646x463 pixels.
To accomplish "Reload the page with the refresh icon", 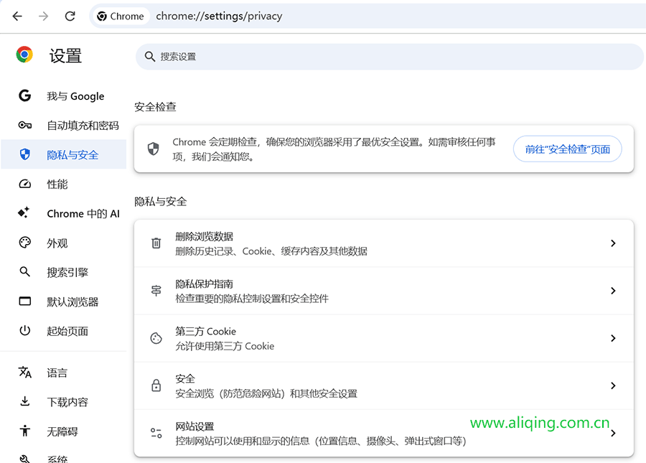I will click(70, 16).
